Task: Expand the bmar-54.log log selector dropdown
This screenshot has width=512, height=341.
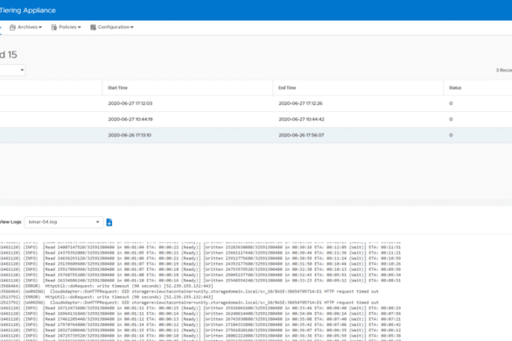Action: pyautogui.click(x=64, y=222)
